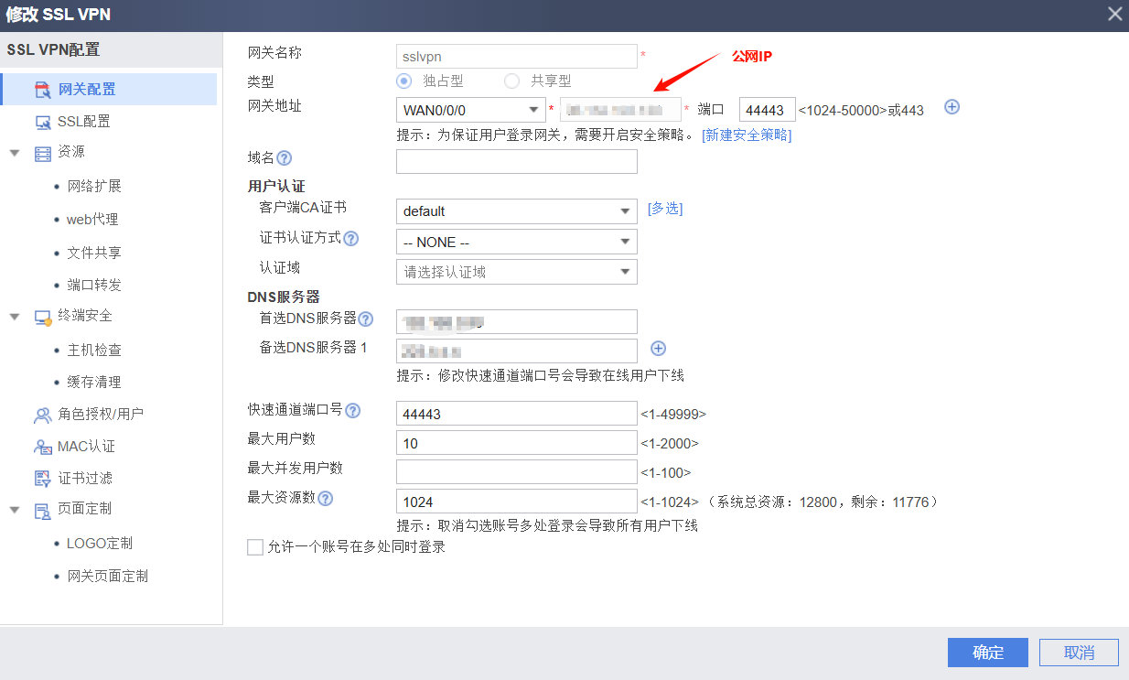Click help icon next to 最大资源数

[325, 499]
